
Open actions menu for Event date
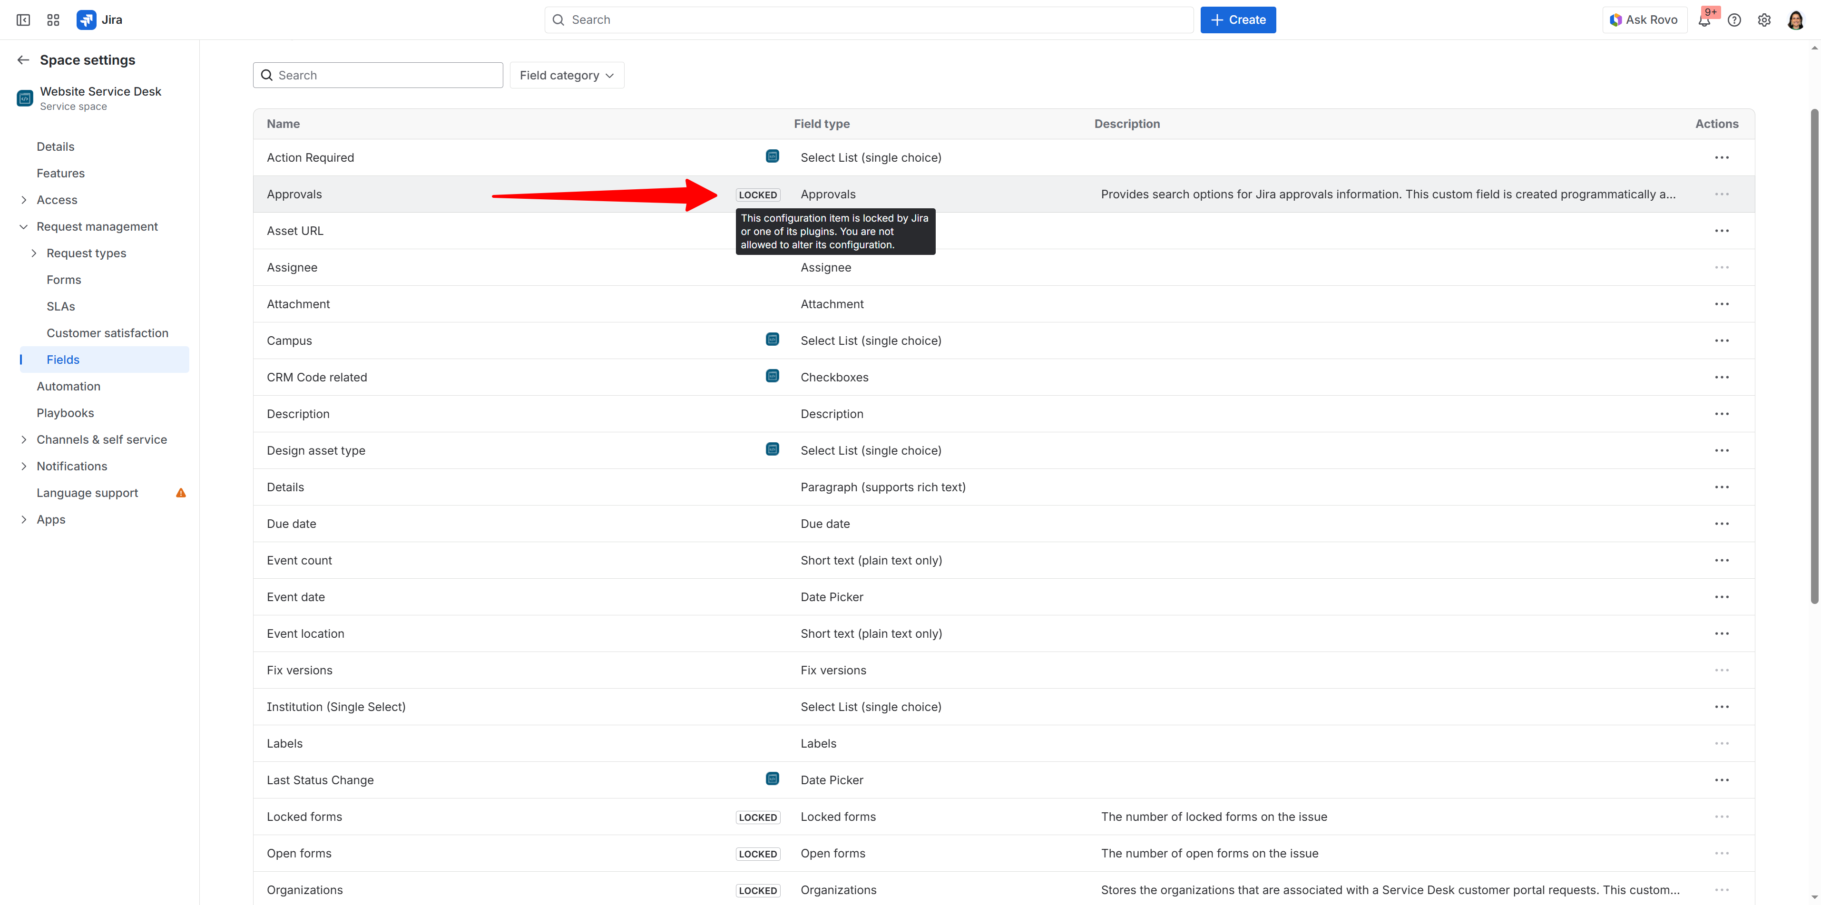(1722, 597)
